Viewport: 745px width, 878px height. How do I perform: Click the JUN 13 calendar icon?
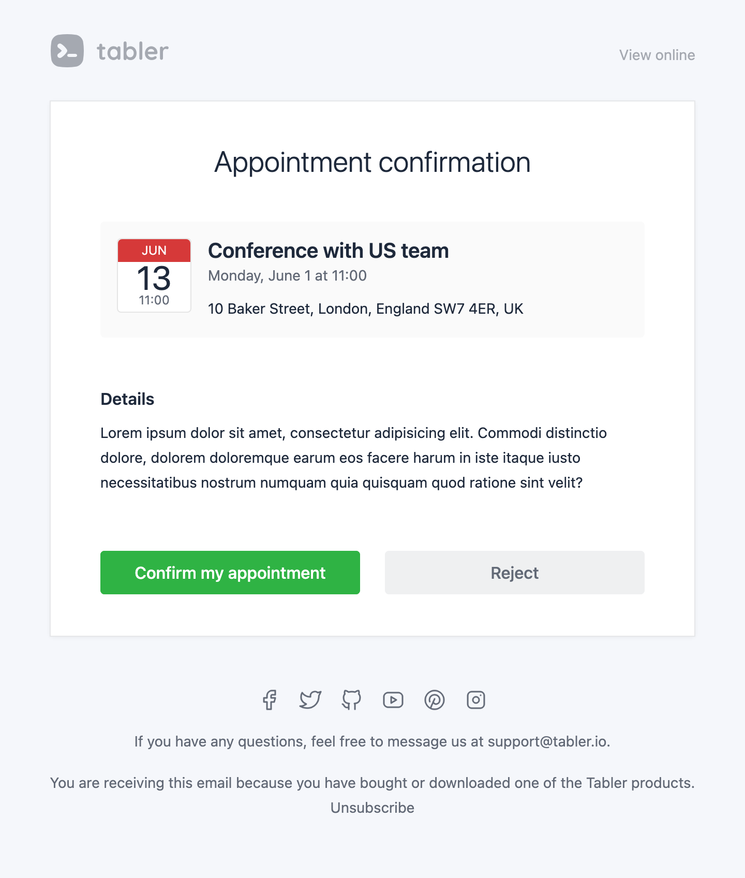(154, 275)
